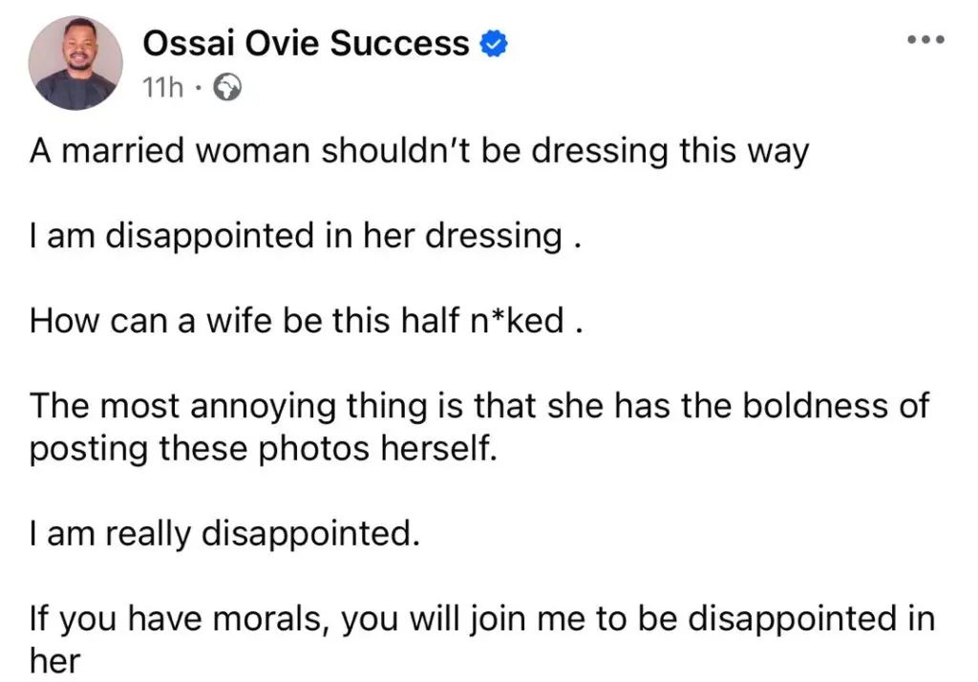Open the three-dot post options menu
Screen dimensions: 978x682
pos(925,40)
